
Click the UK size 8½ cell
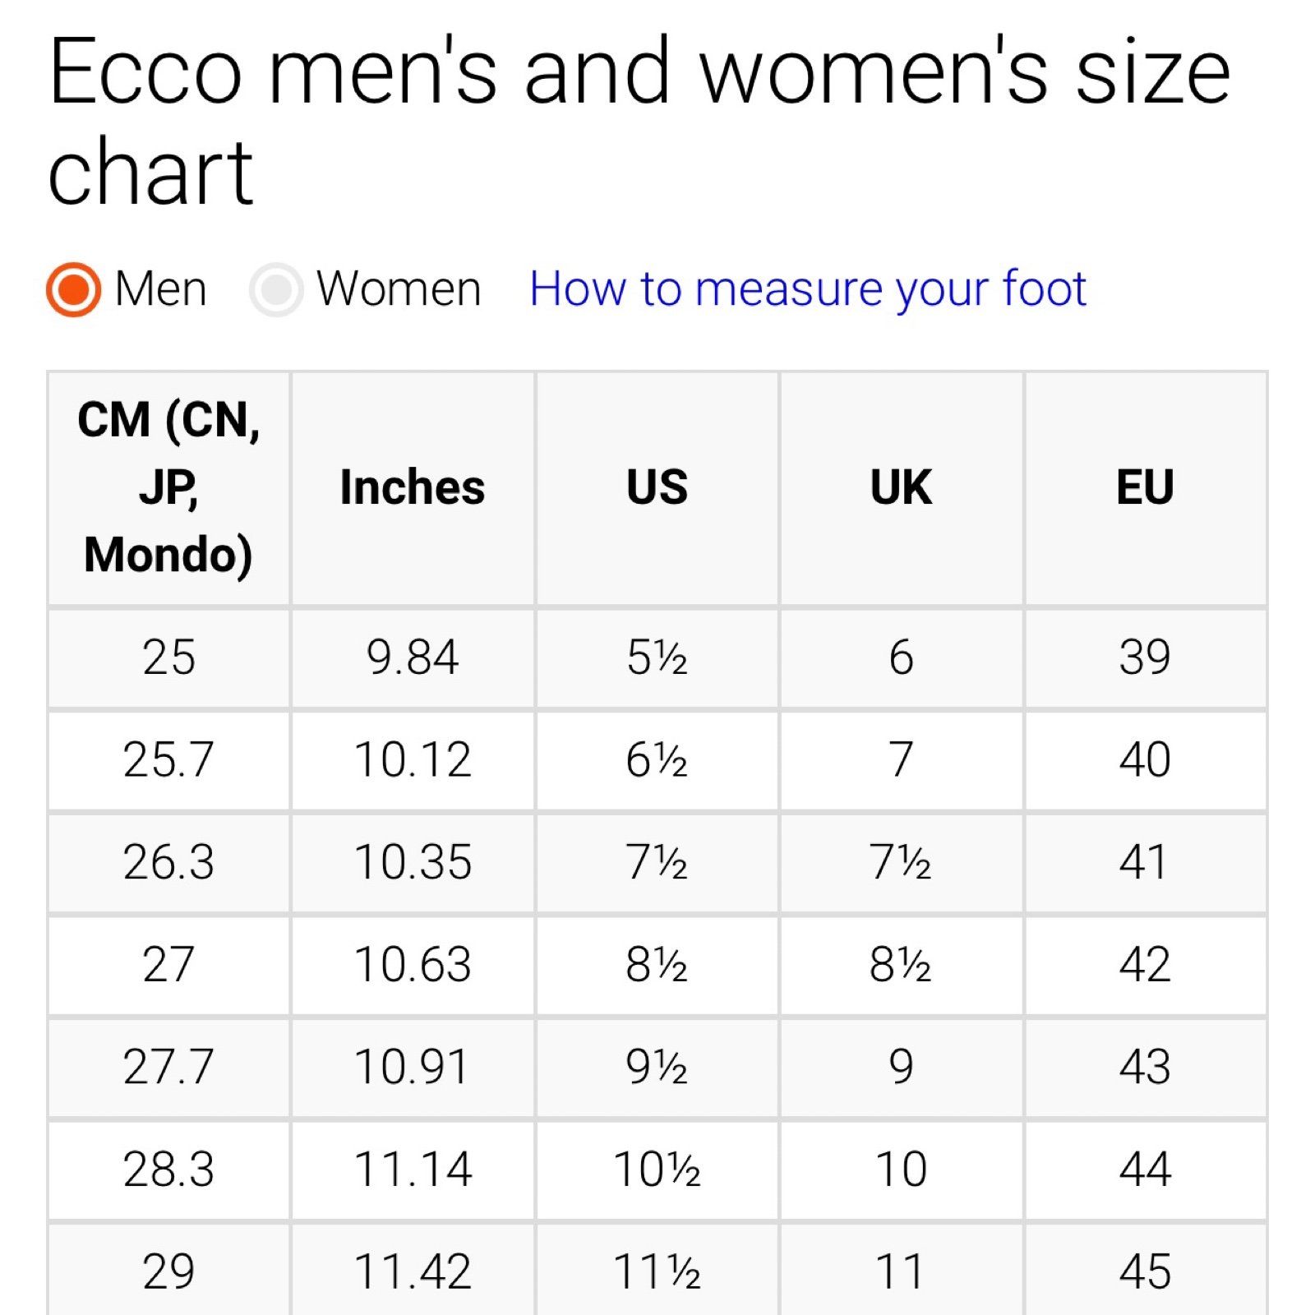tap(901, 965)
